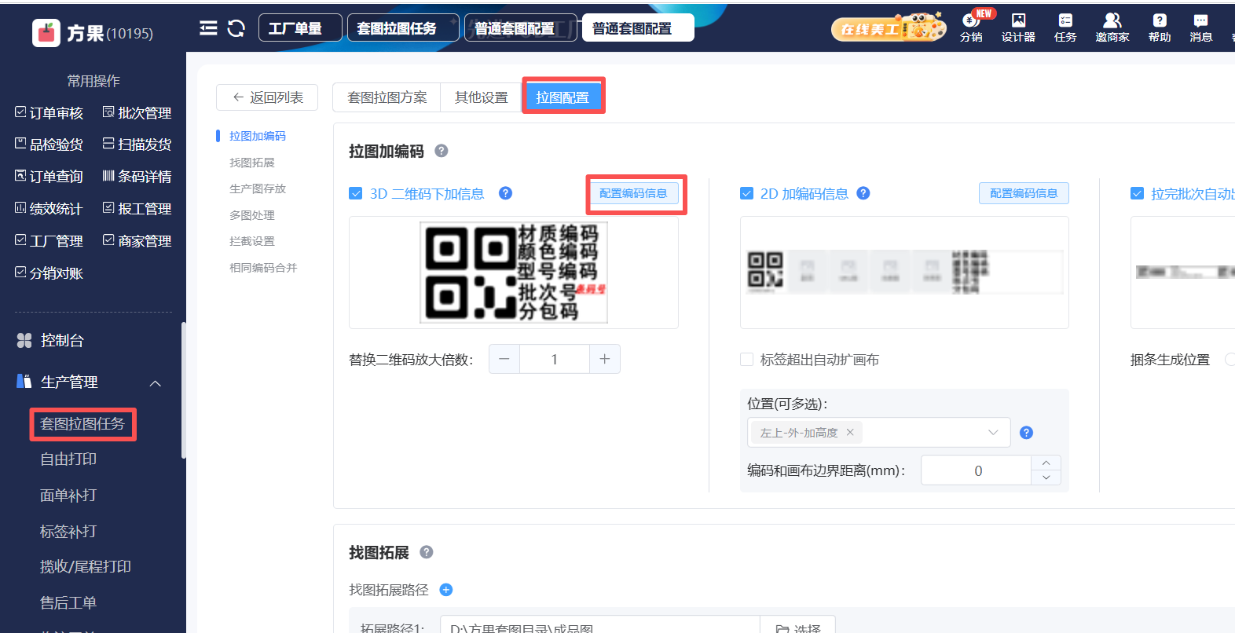Switch to 工厂单量 top tab
Screen dimensions: 1235x633
click(300, 28)
